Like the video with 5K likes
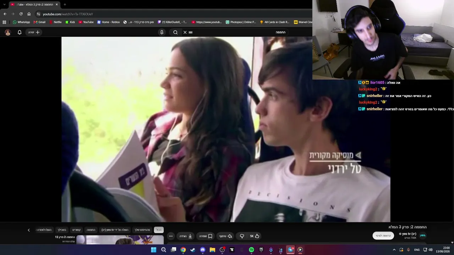The width and height of the screenshot is (454, 255). pos(255,236)
